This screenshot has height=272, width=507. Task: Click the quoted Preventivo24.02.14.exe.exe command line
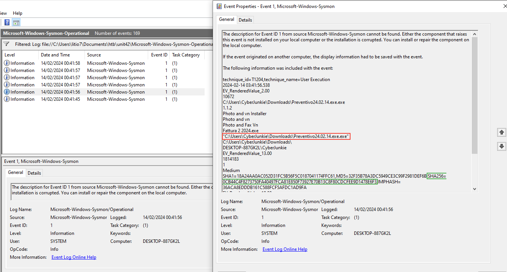[x=286, y=136]
